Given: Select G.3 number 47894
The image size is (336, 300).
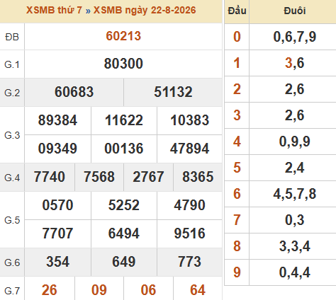Looking at the screenshot, I should tap(189, 149).
